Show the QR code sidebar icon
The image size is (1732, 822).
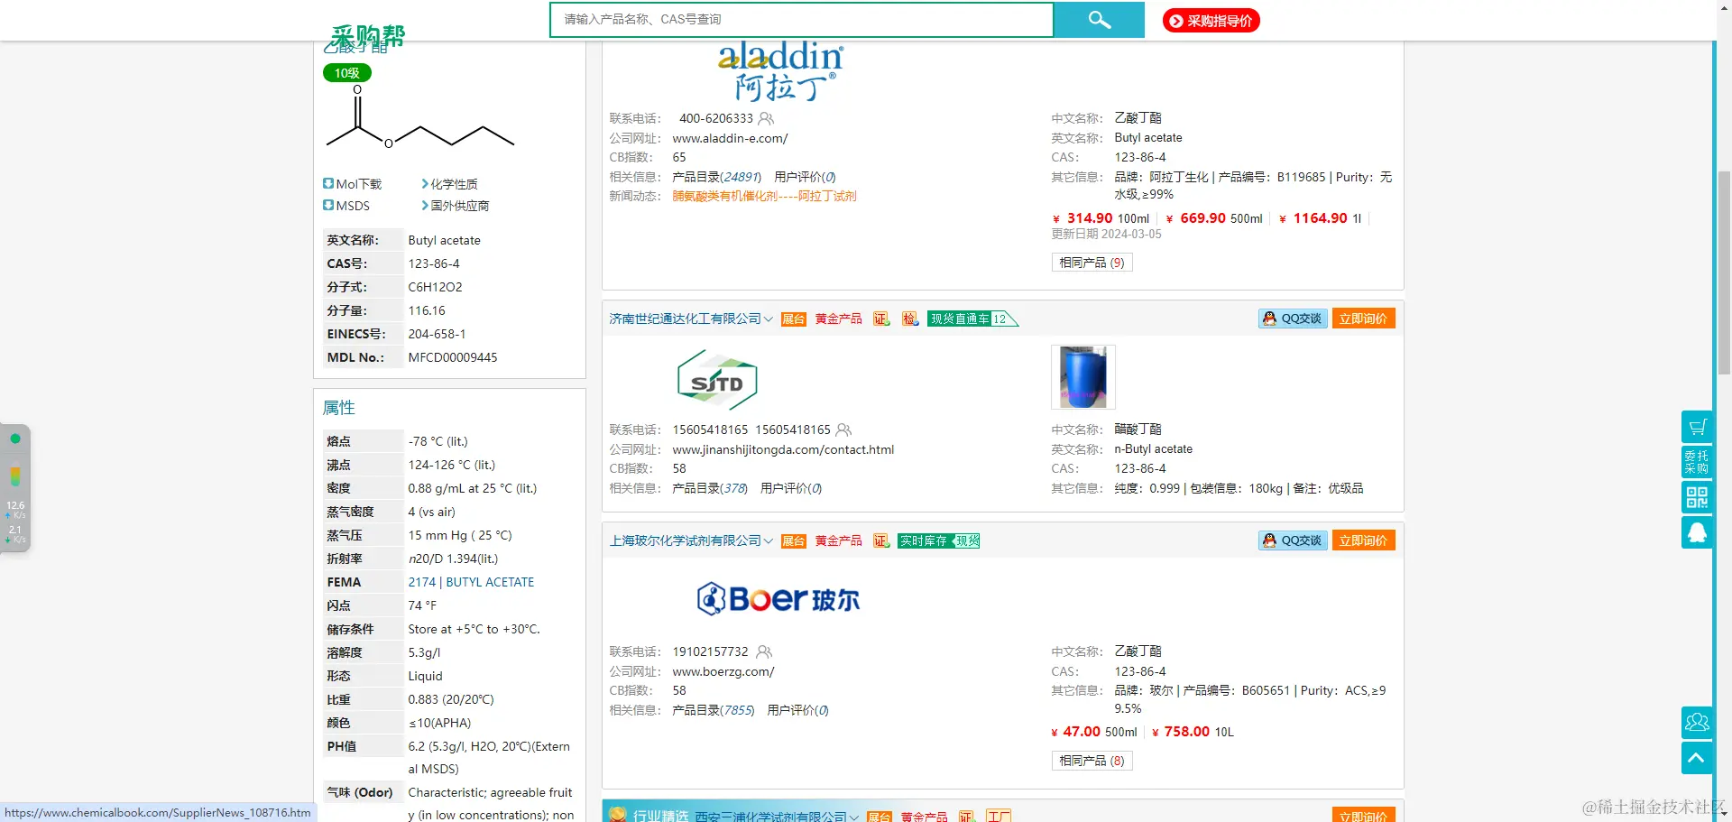(1697, 497)
